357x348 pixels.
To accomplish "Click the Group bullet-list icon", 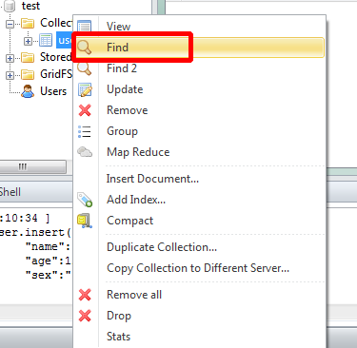I will (x=85, y=131).
